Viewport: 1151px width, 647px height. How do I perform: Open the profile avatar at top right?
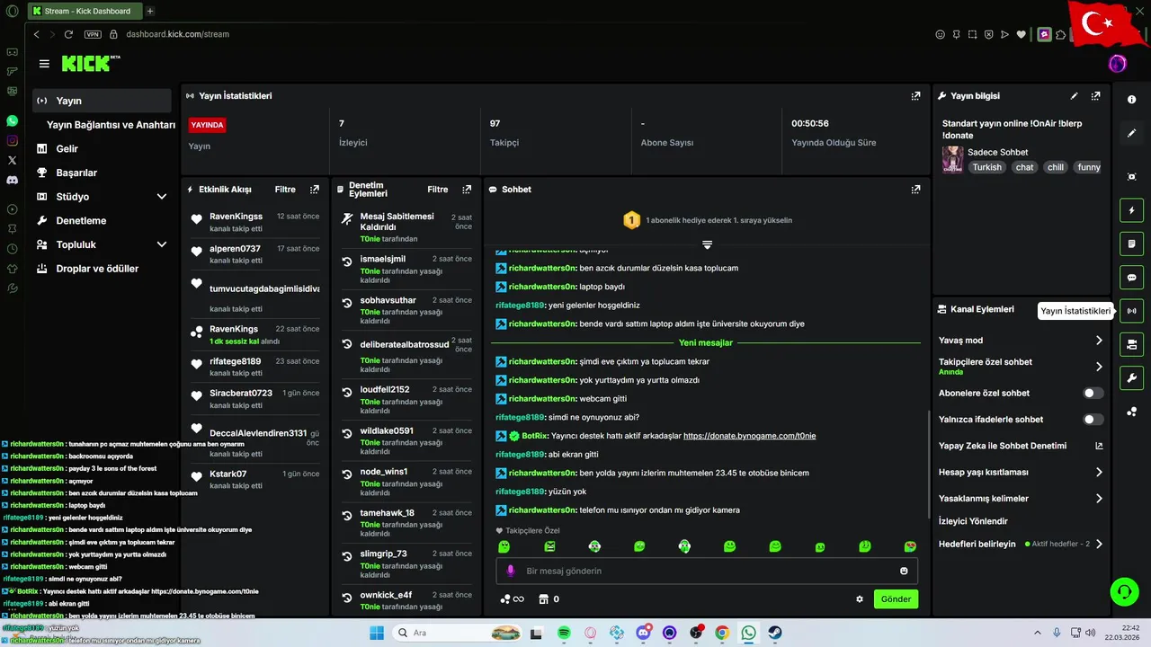click(x=1117, y=64)
